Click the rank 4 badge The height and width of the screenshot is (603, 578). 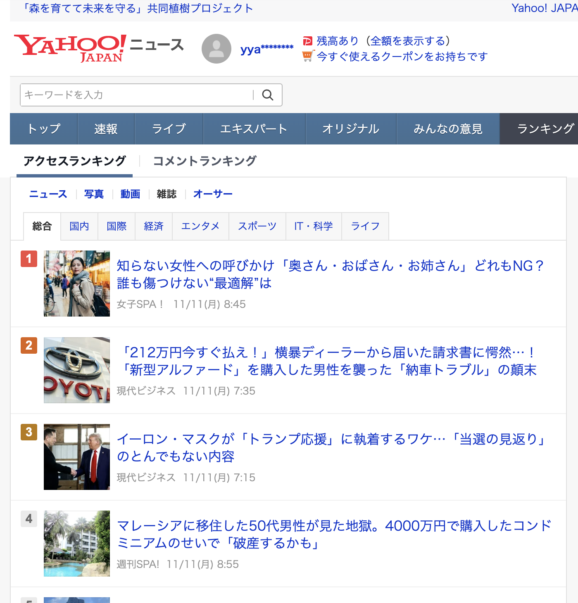pos(29,519)
